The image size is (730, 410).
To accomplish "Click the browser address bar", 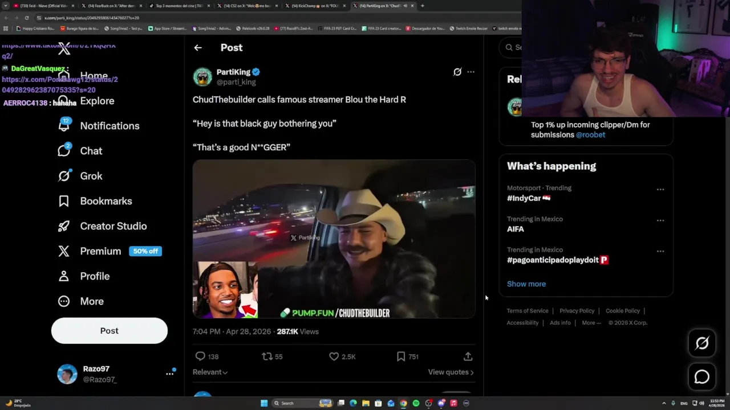I will click(x=274, y=18).
